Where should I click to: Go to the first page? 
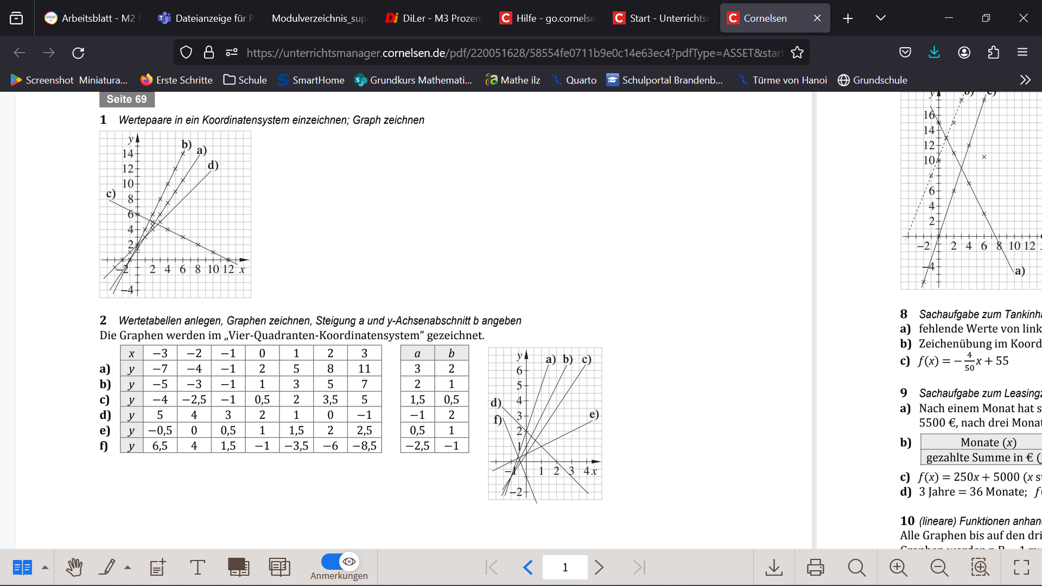click(x=492, y=568)
